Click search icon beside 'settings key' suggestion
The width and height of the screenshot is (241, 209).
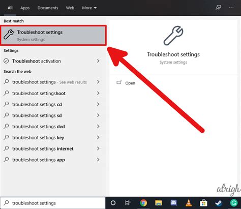pos(6,137)
